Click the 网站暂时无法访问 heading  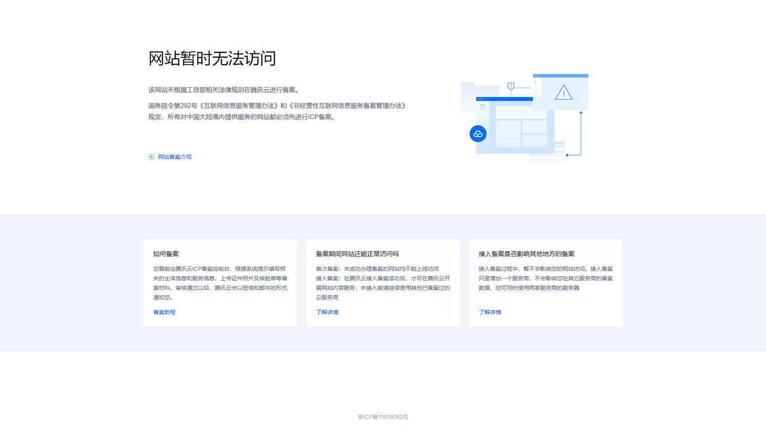(212, 58)
